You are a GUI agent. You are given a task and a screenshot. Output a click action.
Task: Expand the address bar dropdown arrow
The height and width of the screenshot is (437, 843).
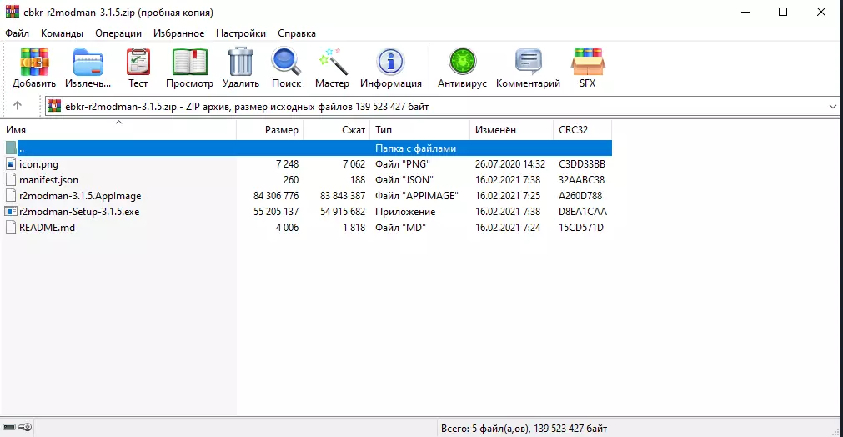click(832, 107)
